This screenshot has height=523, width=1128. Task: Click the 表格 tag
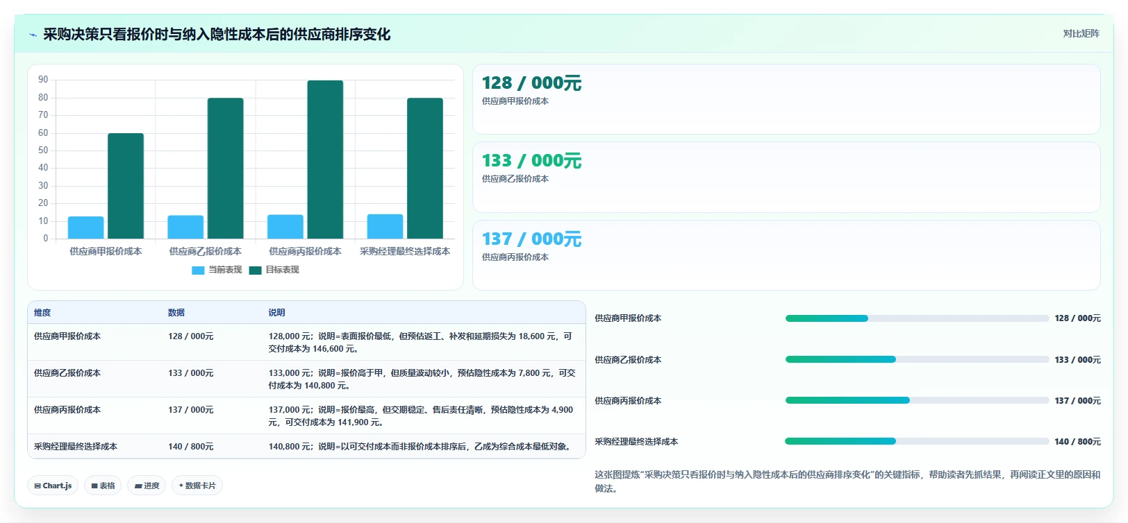coord(103,486)
